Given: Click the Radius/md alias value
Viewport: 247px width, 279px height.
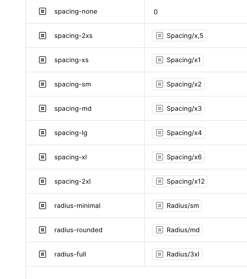Looking at the screenshot, I should 177,230.
